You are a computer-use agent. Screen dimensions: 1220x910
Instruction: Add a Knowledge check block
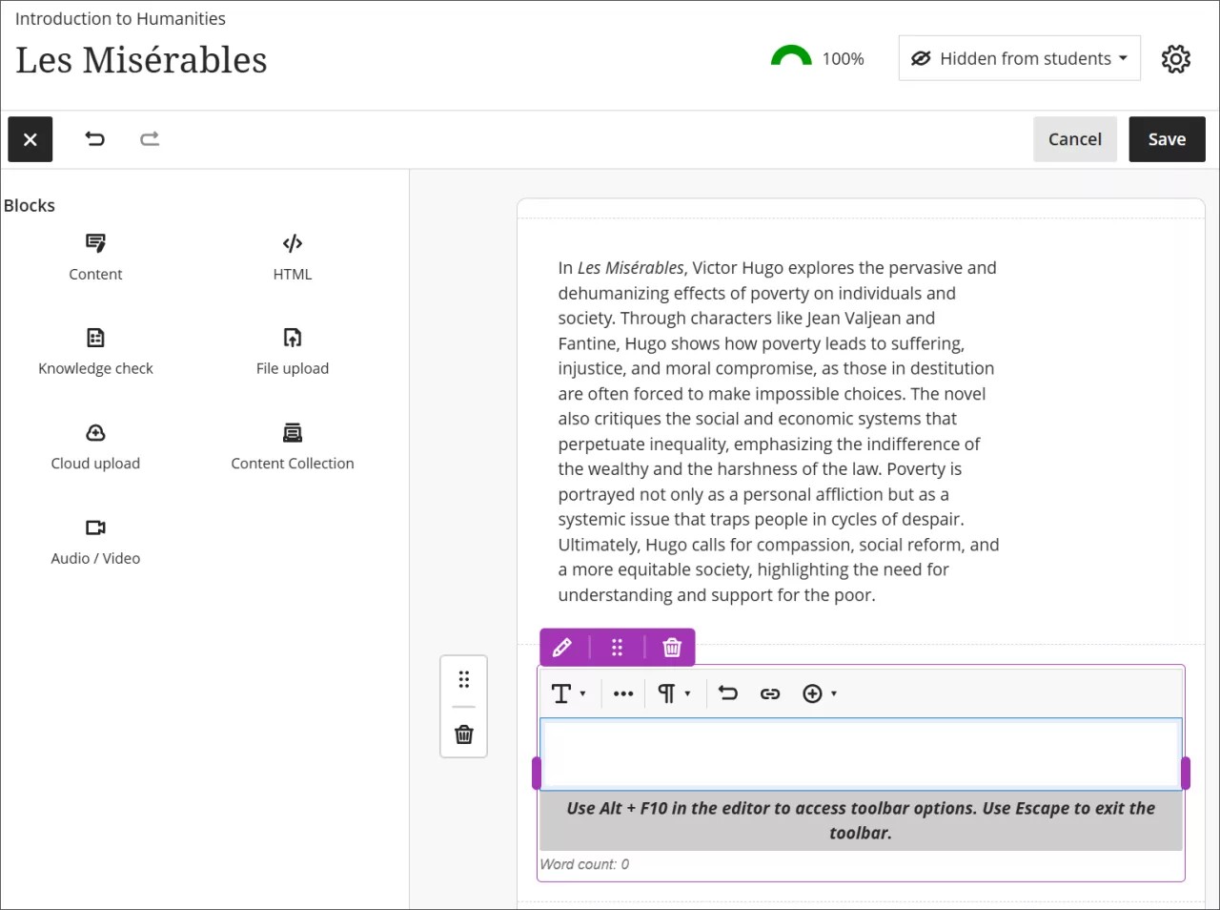click(95, 351)
